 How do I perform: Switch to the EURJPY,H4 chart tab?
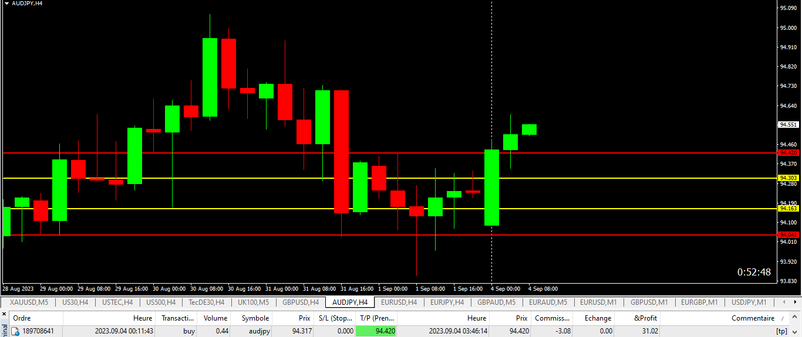(x=447, y=302)
